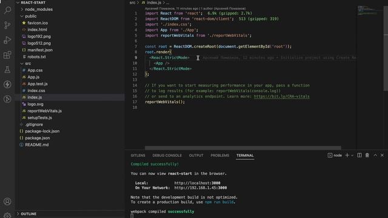Open logo512.png file

click(39, 43)
